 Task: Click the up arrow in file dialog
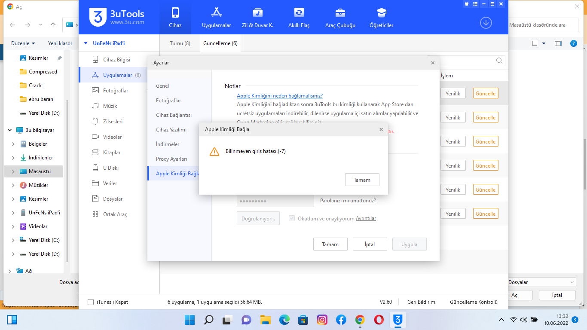click(53, 25)
